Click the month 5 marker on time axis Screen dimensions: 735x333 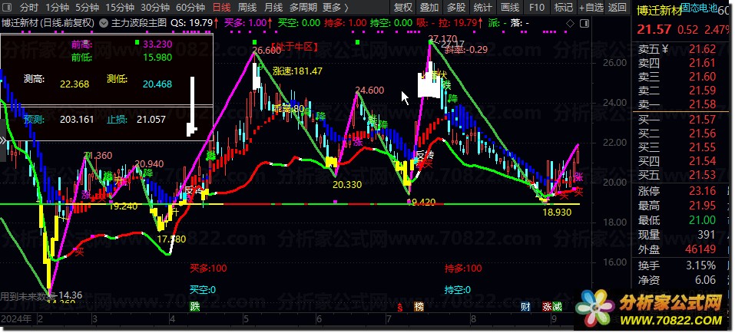coord(246,319)
